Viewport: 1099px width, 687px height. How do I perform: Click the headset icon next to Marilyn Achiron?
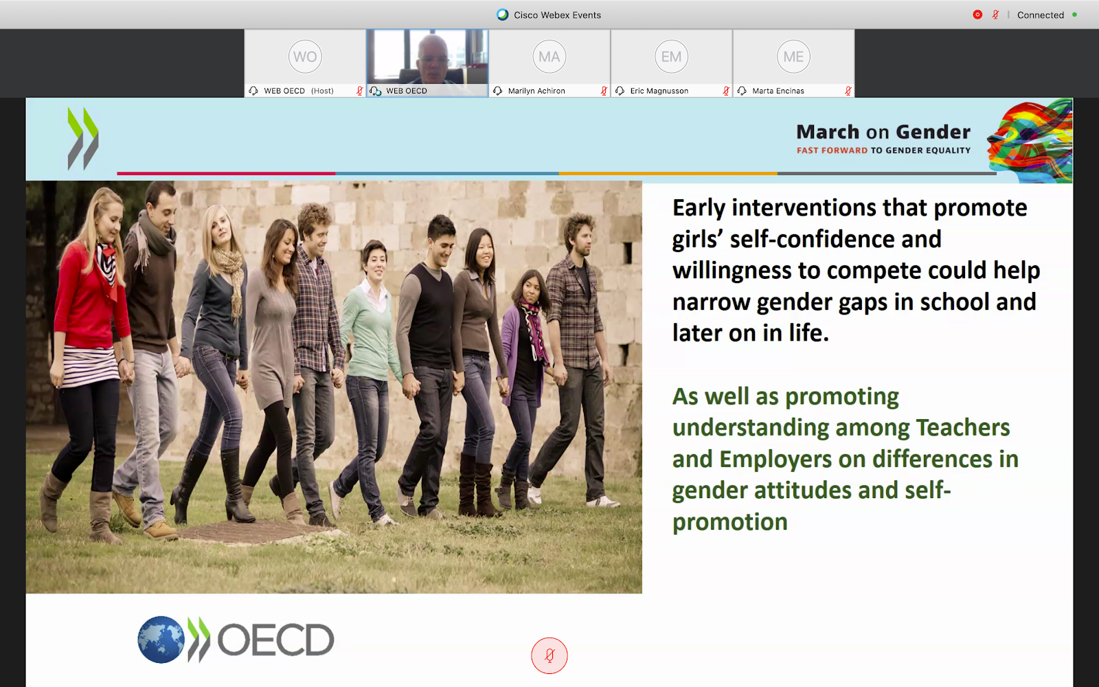498,91
